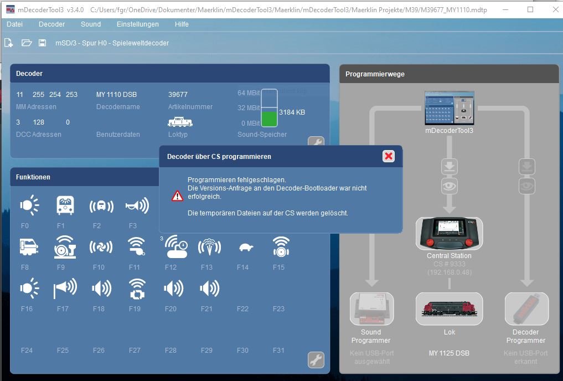Select the F11 whistle function icon

[137, 246]
